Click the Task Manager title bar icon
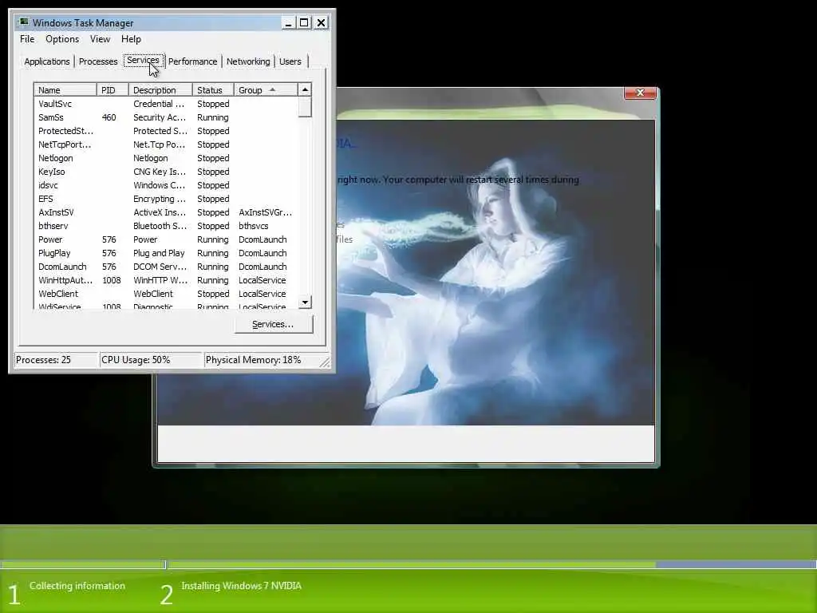This screenshot has height=613, width=817. (23, 22)
